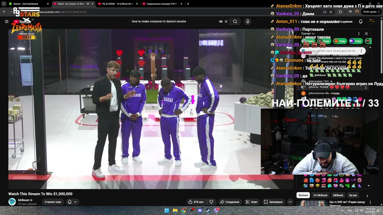Click the address bar URL field
Viewport: 383px width, 215px height.
click(168, 12)
